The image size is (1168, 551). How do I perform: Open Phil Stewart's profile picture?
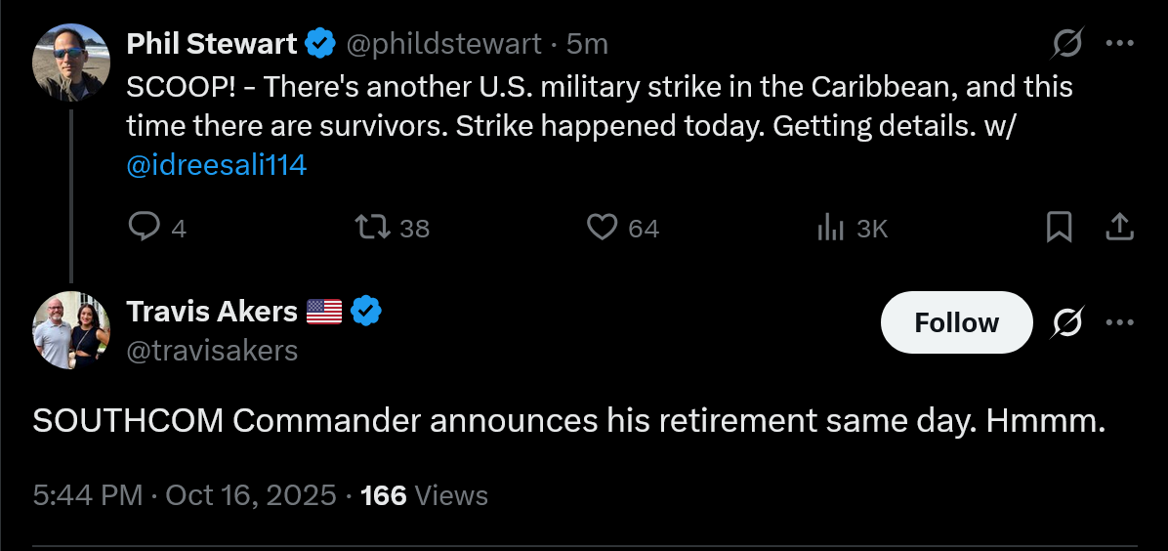click(71, 63)
